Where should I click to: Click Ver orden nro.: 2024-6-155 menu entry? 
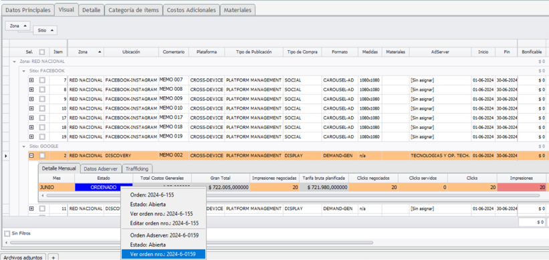pos(164,213)
